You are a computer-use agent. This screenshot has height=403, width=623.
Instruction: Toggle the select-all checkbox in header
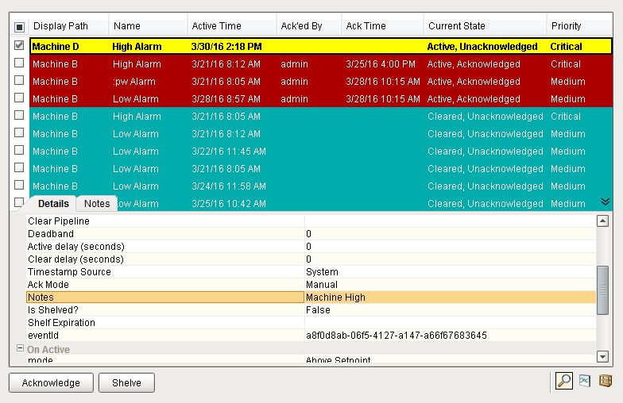coord(20,27)
